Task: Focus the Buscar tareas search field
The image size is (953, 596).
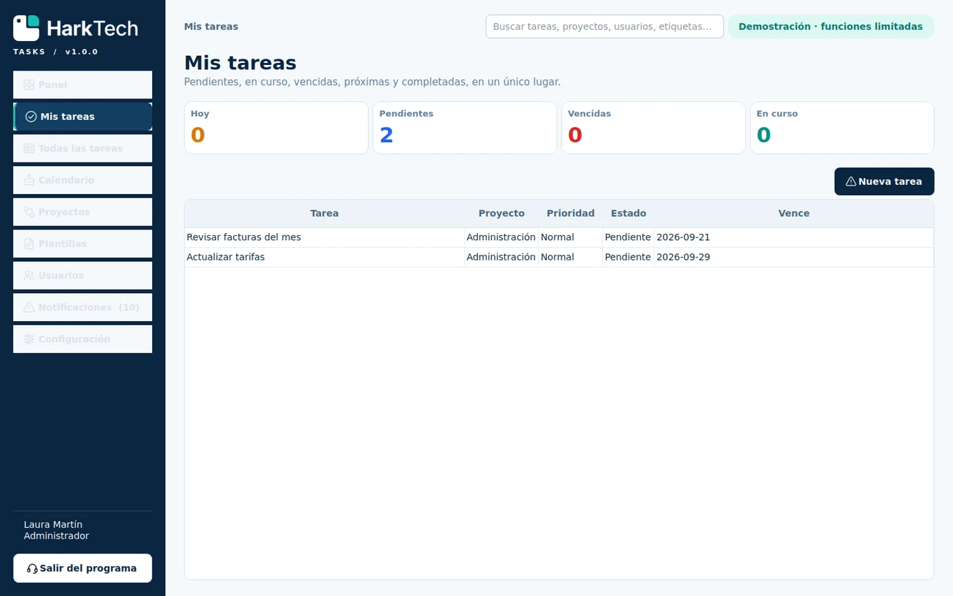Action: click(604, 27)
